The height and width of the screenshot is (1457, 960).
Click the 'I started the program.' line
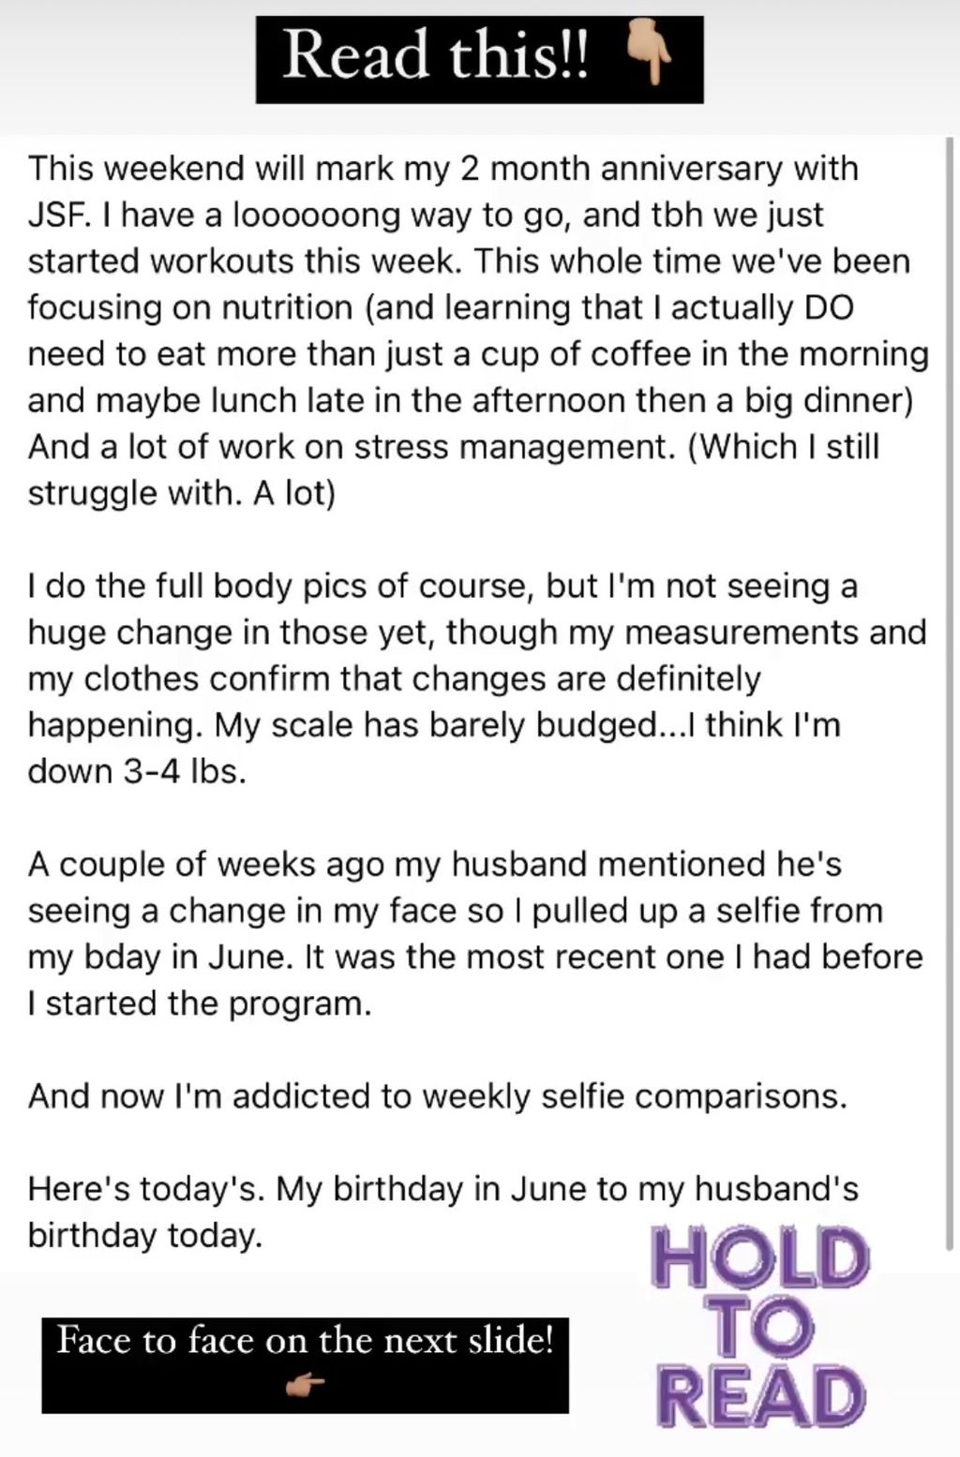pos(200,1004)
